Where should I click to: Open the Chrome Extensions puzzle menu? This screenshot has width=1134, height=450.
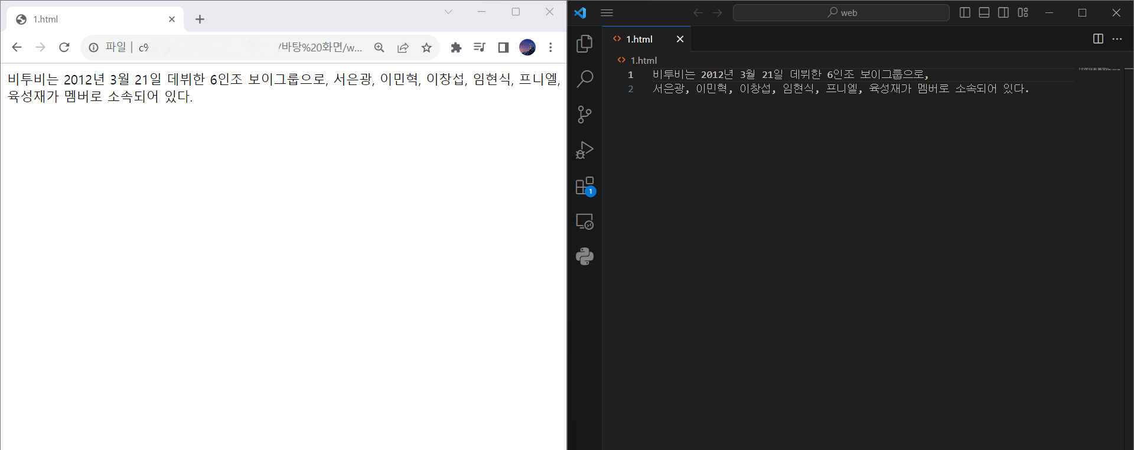click(x=456, y=47)
